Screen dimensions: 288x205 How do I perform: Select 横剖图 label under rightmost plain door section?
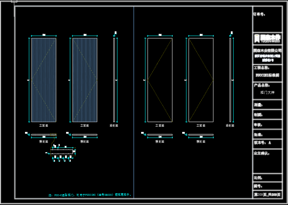(201, 142)
